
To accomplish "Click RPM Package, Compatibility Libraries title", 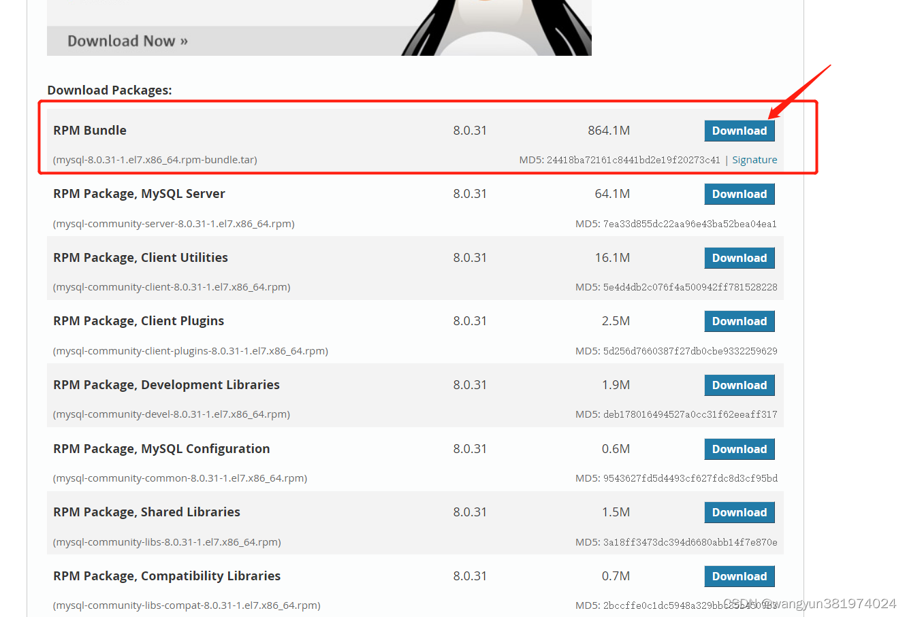I will click(x=167, y=576).
